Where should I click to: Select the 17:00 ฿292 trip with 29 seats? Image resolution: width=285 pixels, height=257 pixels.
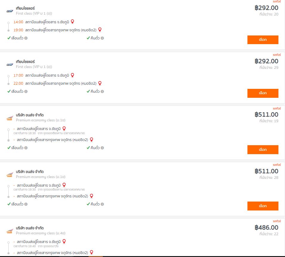coord(263,93)
